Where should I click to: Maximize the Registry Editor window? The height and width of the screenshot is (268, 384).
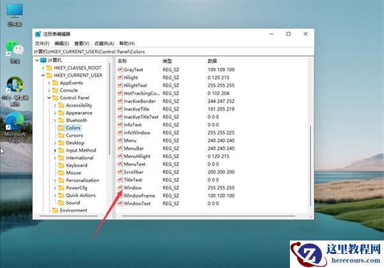click(x=289, y=34)
